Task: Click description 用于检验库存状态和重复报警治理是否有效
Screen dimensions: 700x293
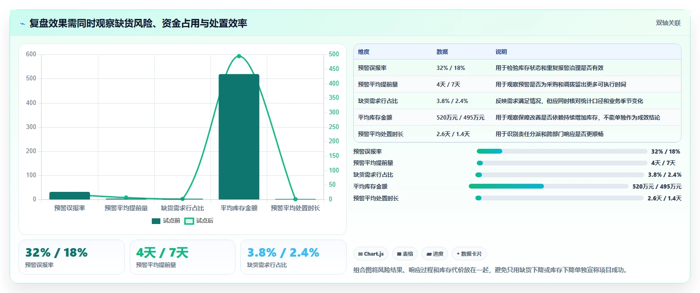Action: [550, 68]
